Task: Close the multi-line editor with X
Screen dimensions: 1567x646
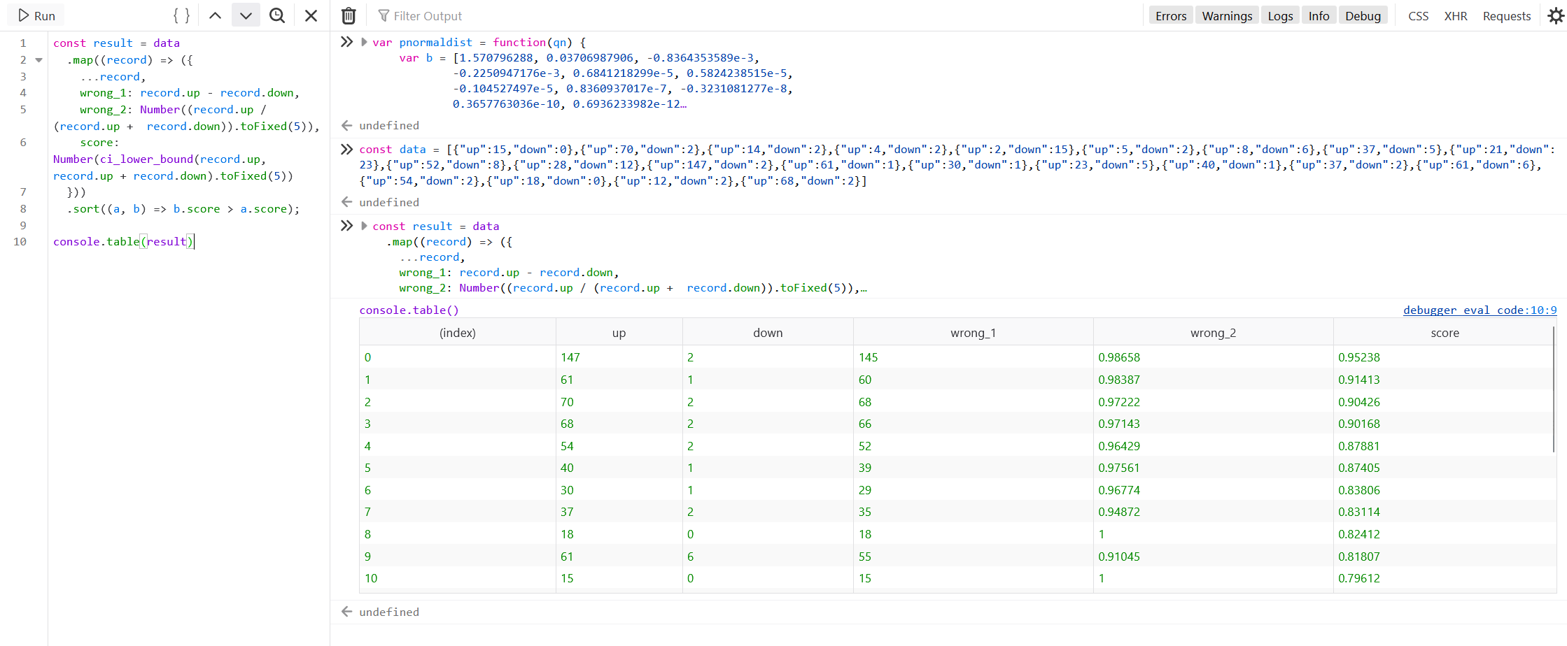Action: coord(311,15)
